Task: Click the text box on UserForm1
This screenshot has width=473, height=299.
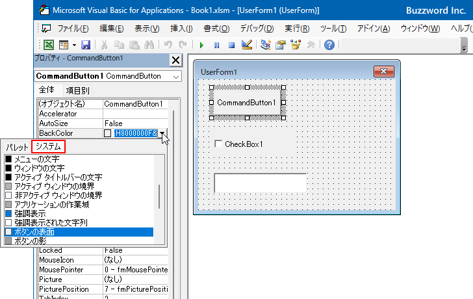Action: (261, 183)
